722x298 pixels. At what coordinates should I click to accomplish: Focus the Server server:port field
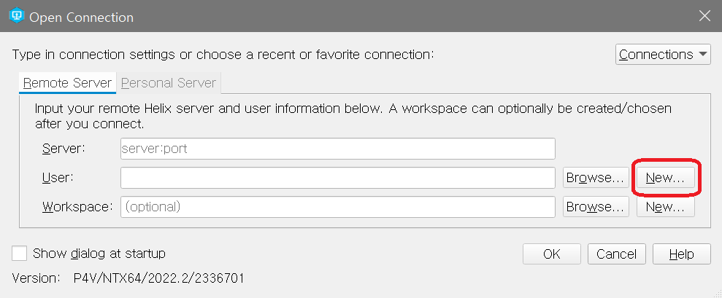click(x=338, y=149)
